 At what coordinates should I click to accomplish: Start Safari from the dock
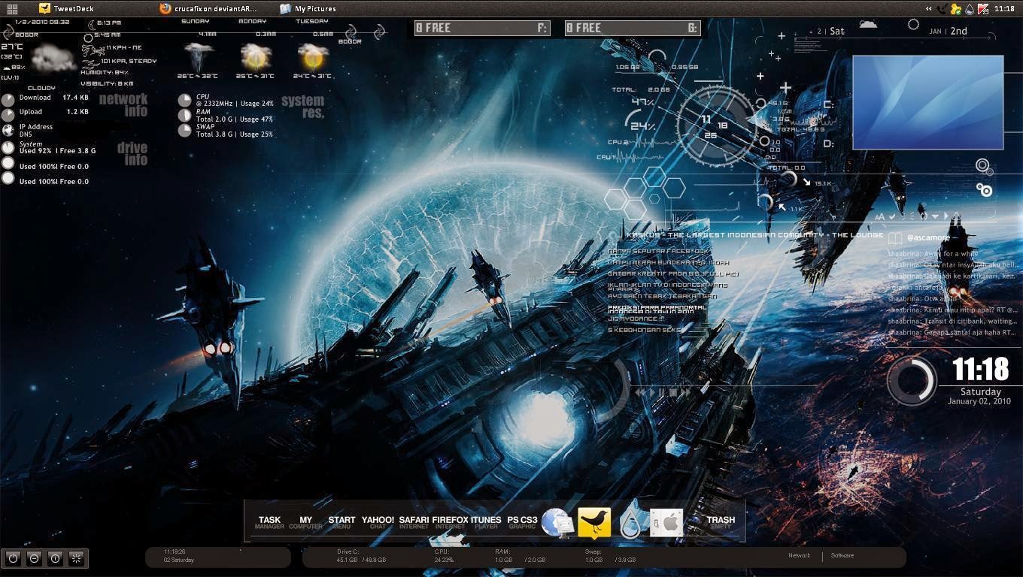(x=416, y=519)
